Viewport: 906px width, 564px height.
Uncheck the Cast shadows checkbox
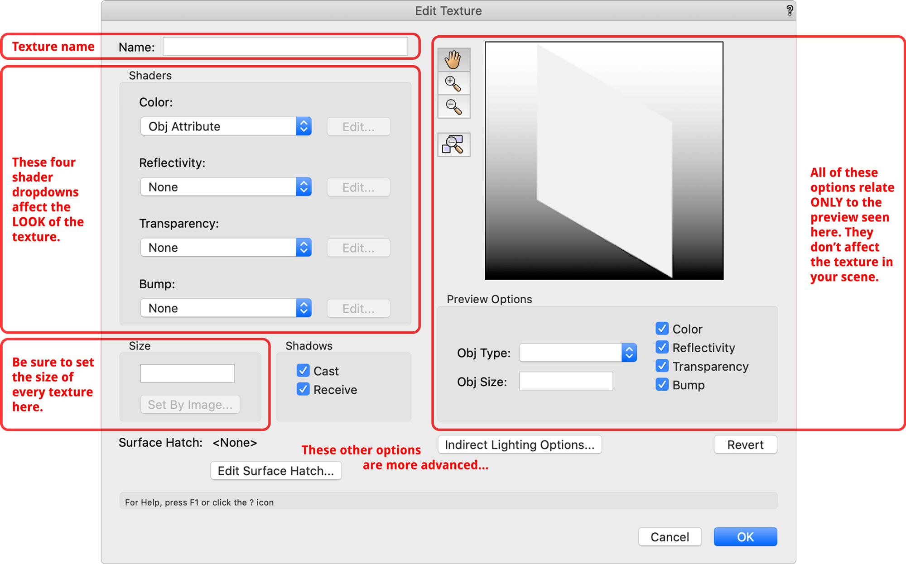click(x=303, y=371)
